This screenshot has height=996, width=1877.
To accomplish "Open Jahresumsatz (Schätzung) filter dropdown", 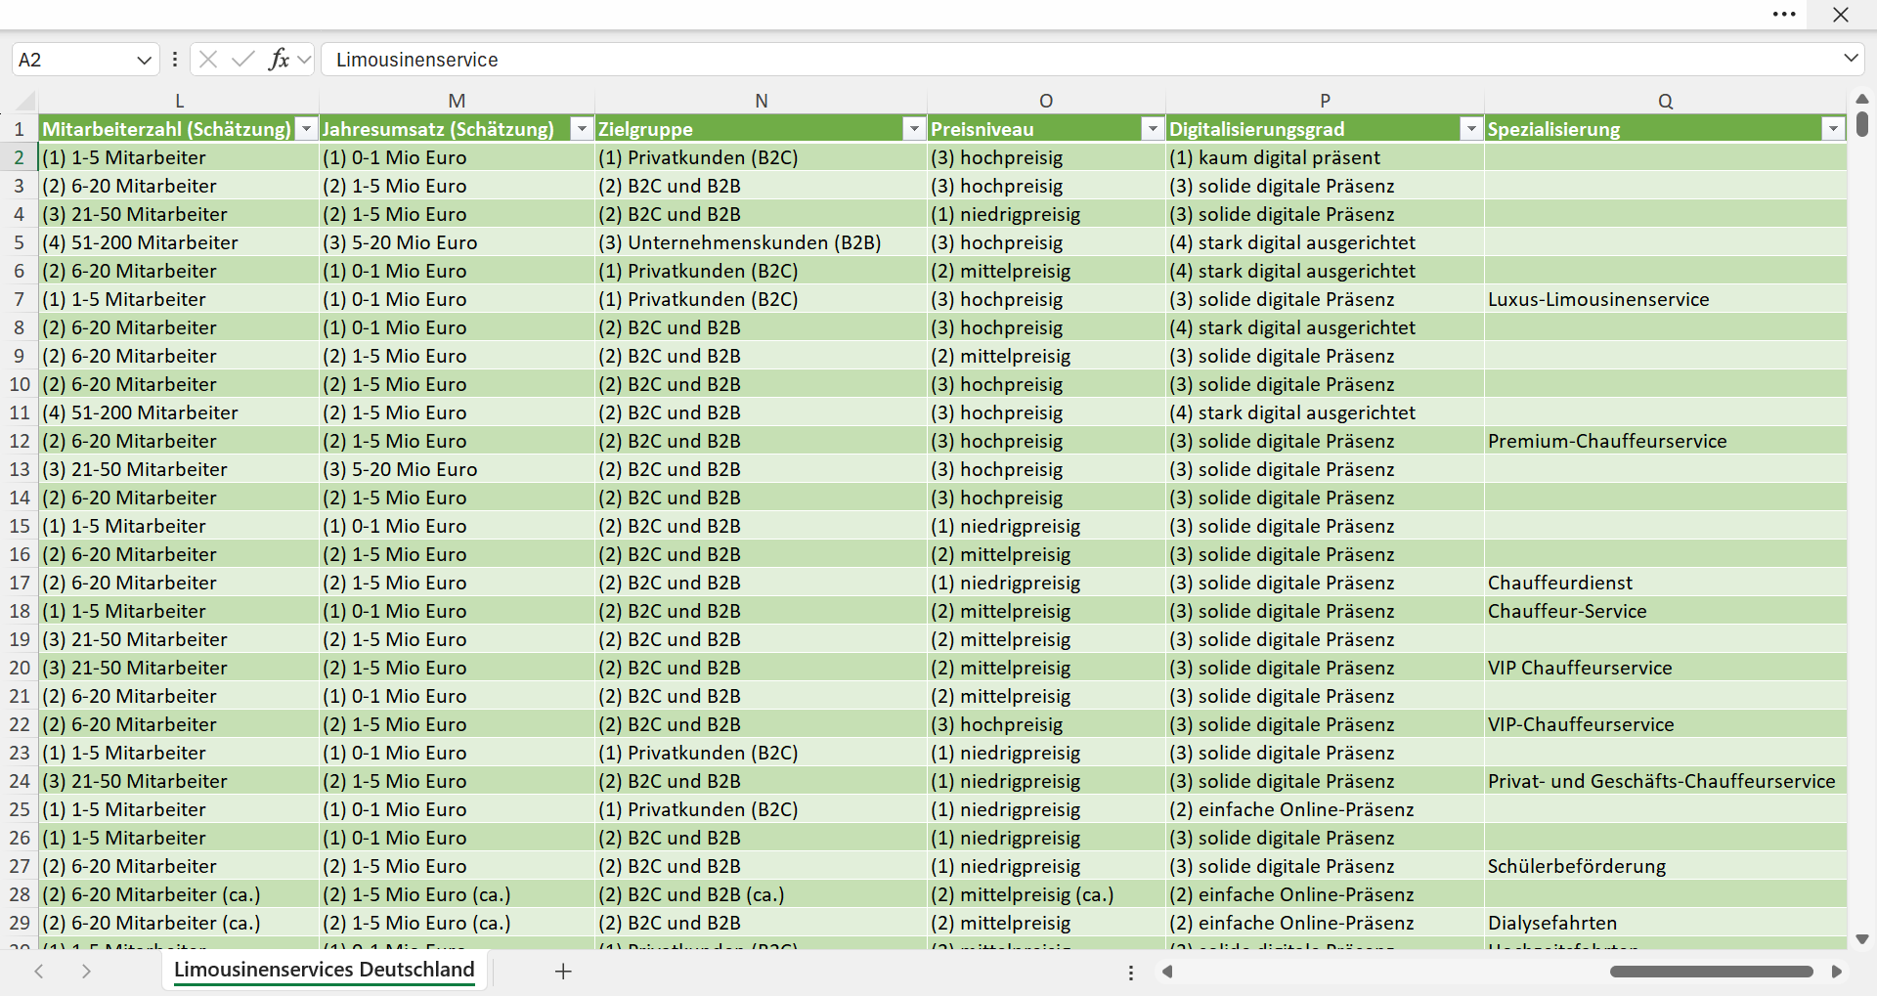I will [582, 129].
